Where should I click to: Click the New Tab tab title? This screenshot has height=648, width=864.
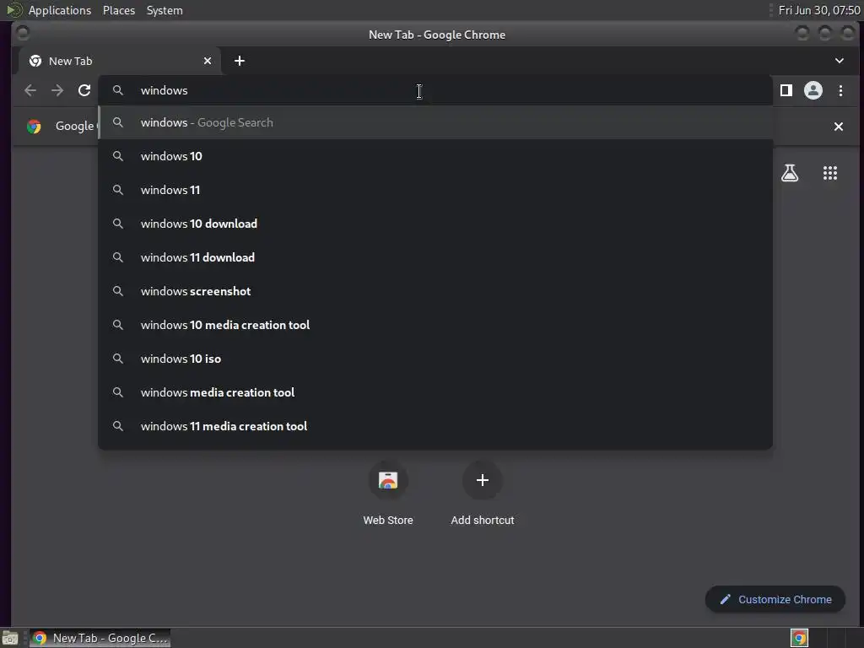coord(71,61)
